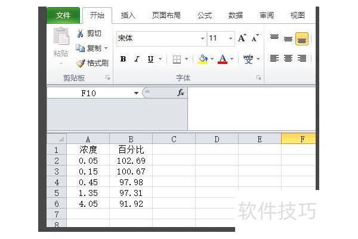Expand the paste options arrow under 粘贴
Screen dimensions: 358x239
pyautogui.click(x=61, y=63)
